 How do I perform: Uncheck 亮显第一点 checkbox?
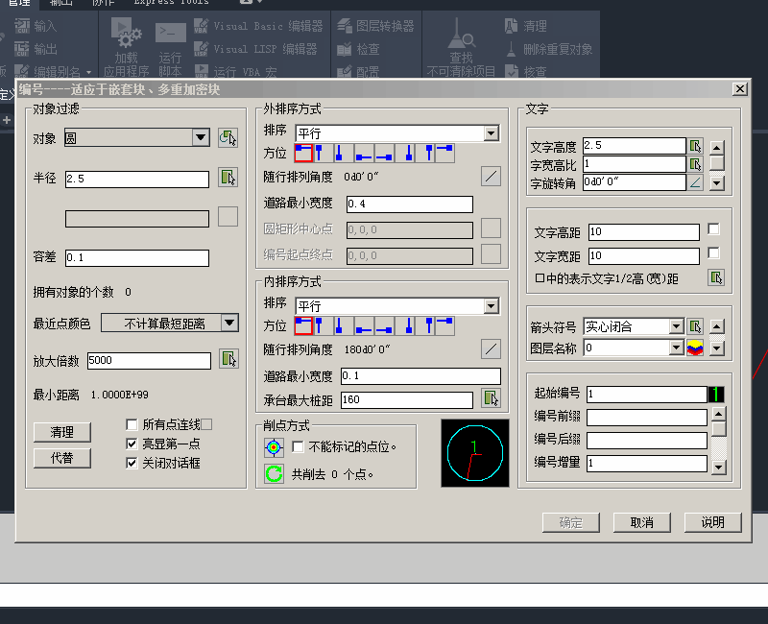click(132, 444)
